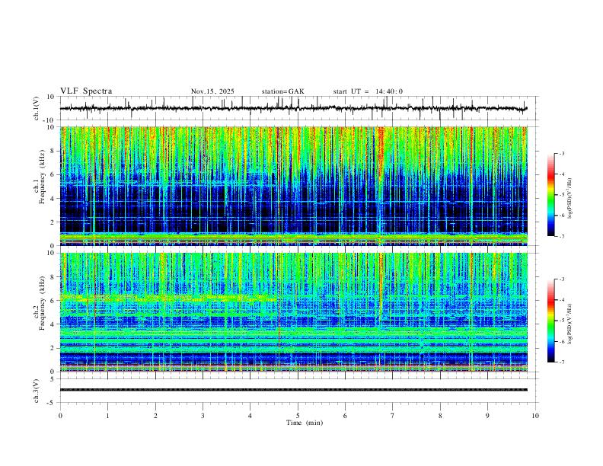Click the 'ch.1(V)' waveform axis label
603x466 pixels.
coord(37,108)
